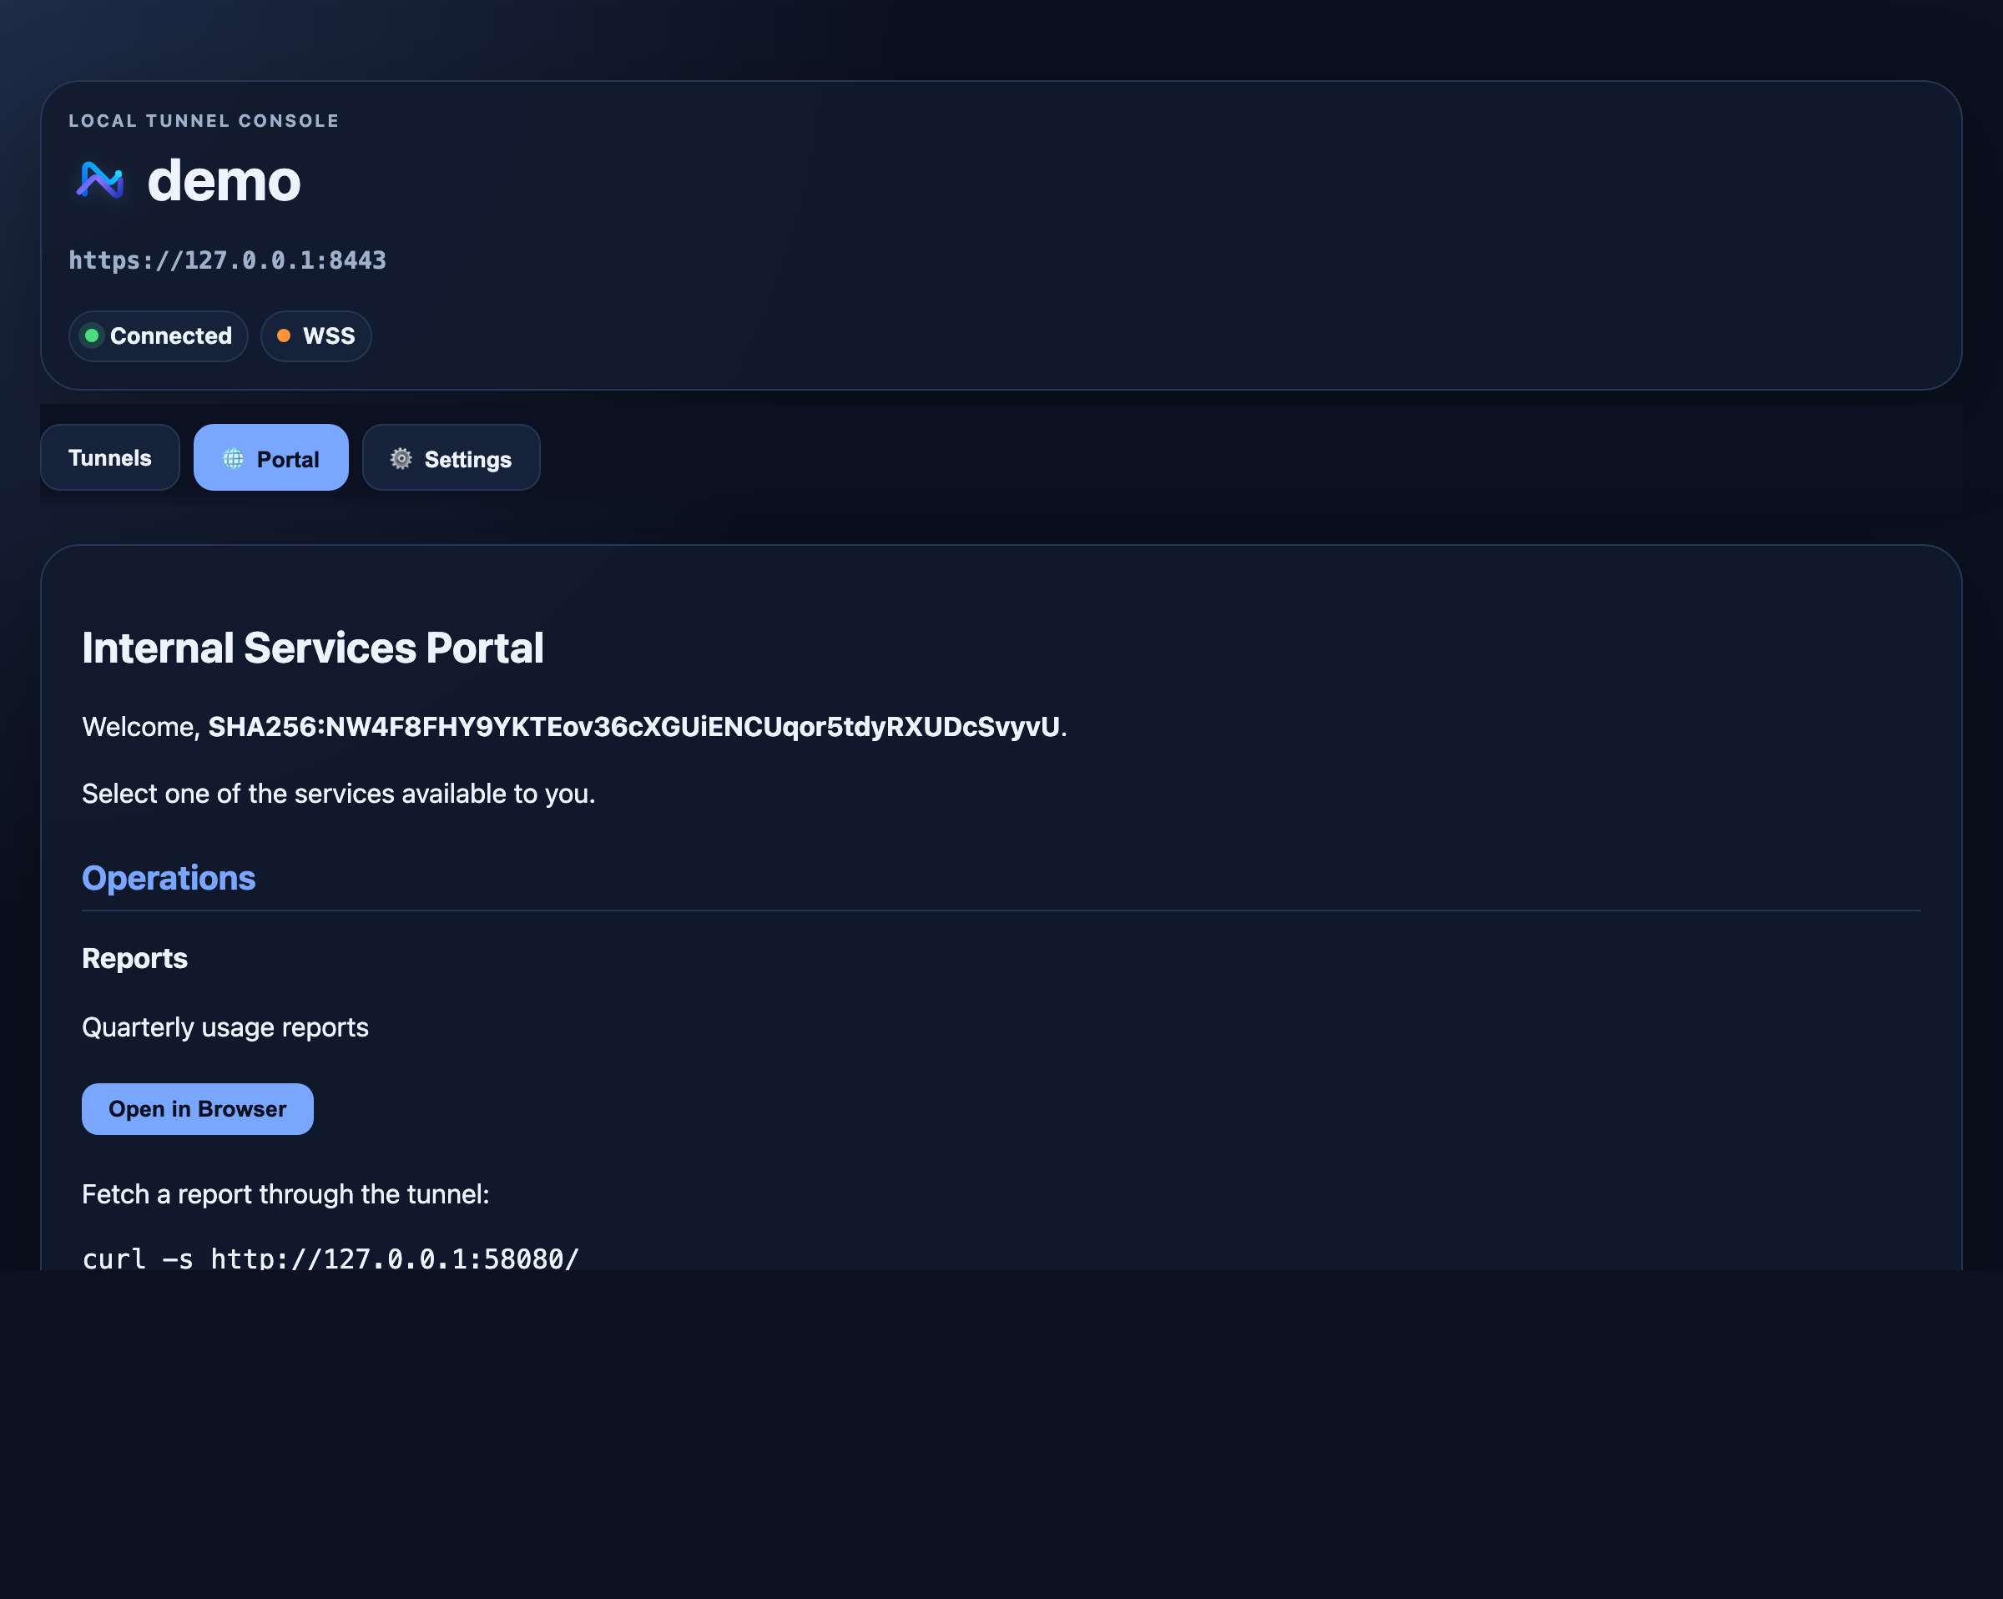Image resolution: width=2003 pixels, height=1599 pixels.
Task: Click the WSS protocol badge label
Action: [329, 335]
